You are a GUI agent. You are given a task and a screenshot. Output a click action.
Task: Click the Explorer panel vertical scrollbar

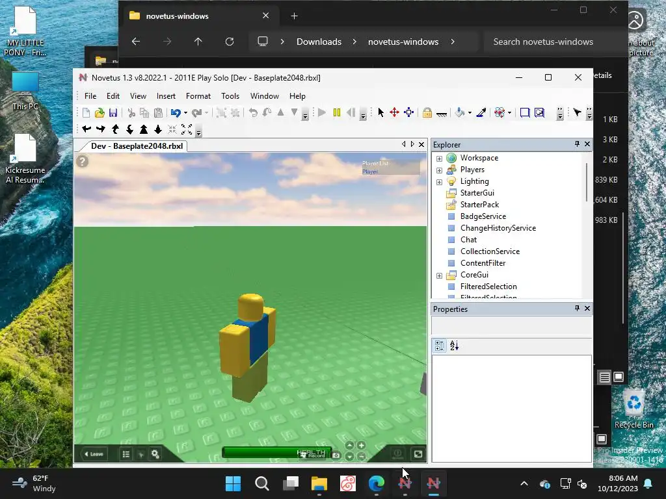click(x=587, y=183)
